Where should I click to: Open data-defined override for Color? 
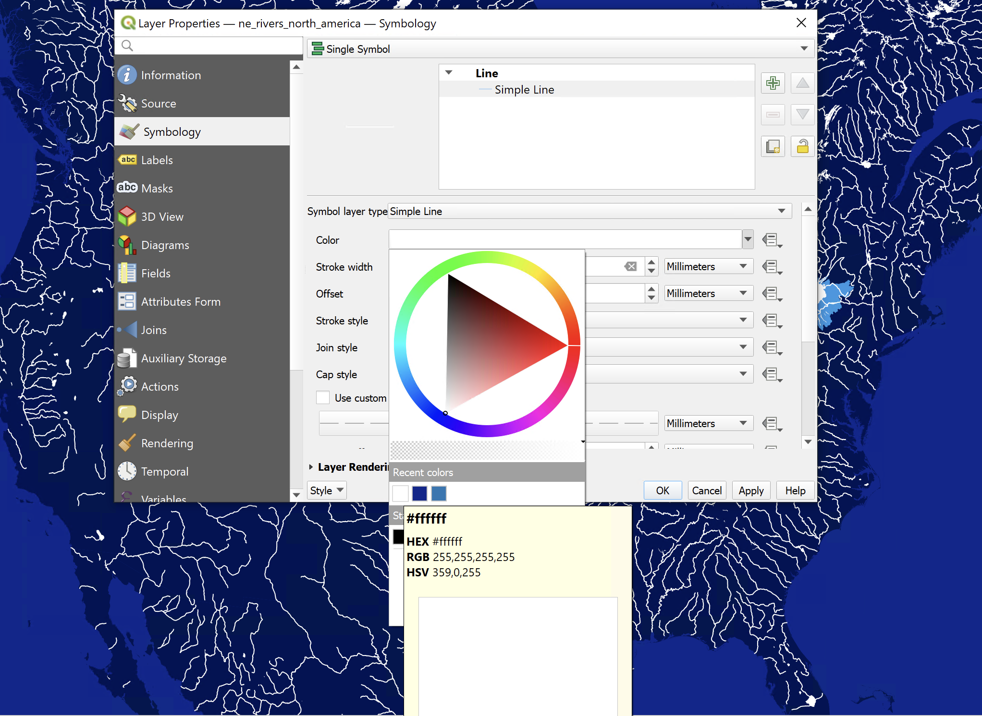point(772,240)
